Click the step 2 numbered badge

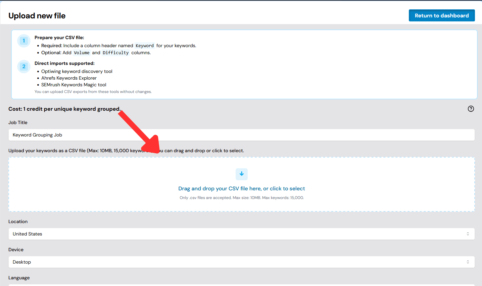tap(23, 67)
